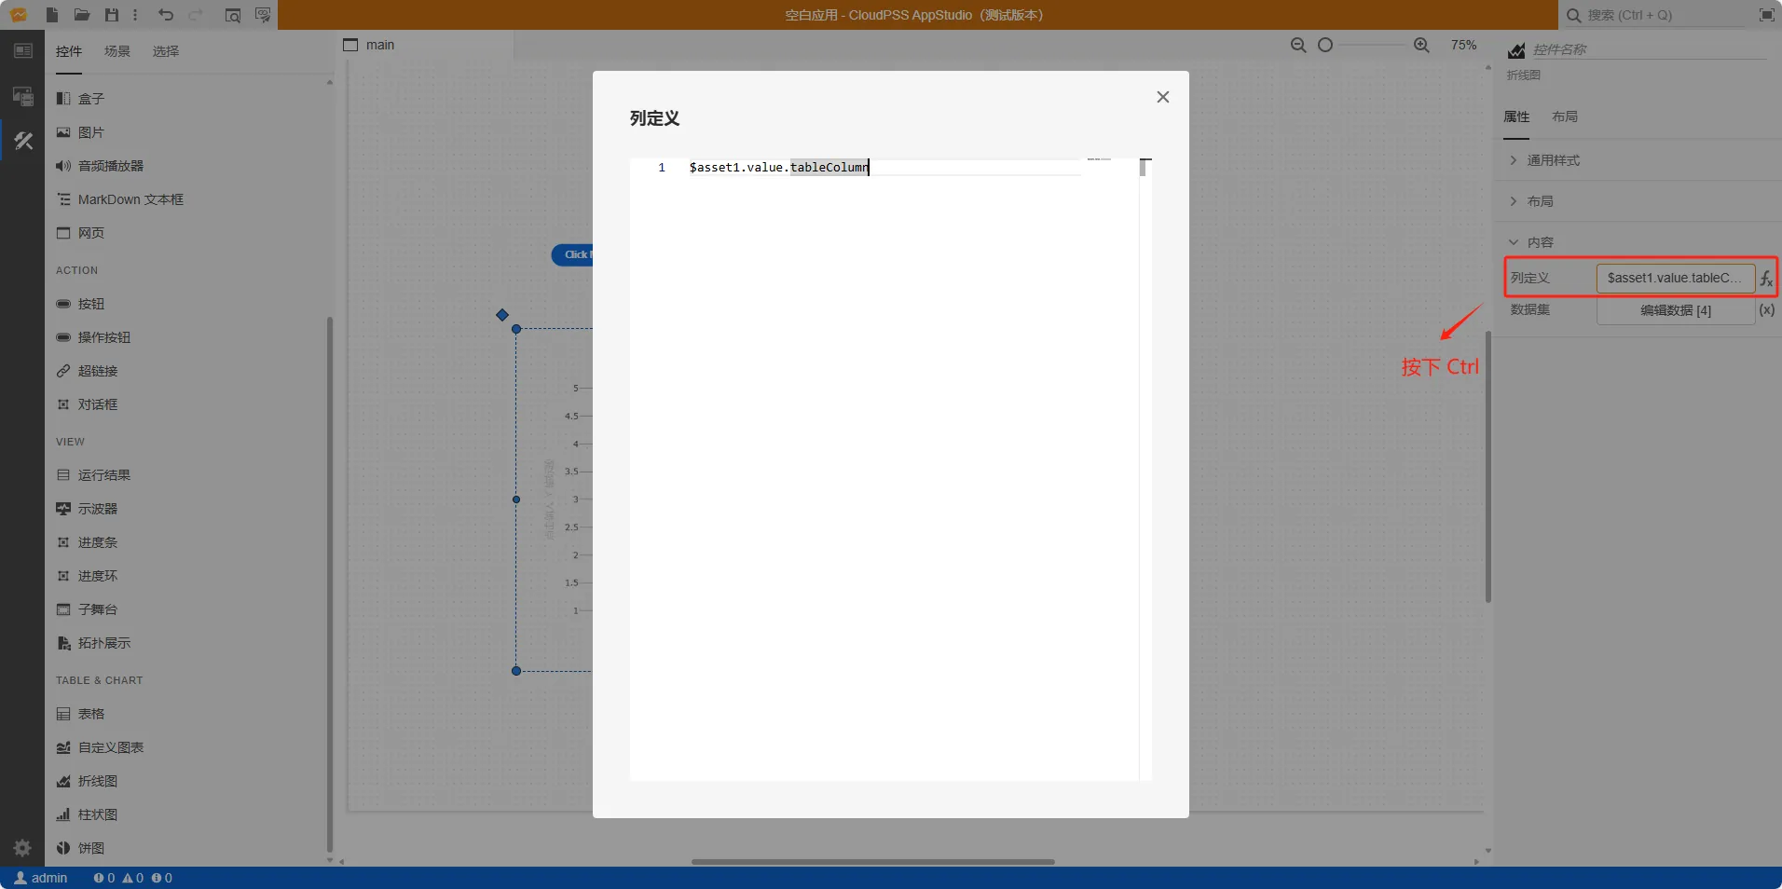Redo the last undone action
The width and height of the screenshot is (1782, 889).
196,15
